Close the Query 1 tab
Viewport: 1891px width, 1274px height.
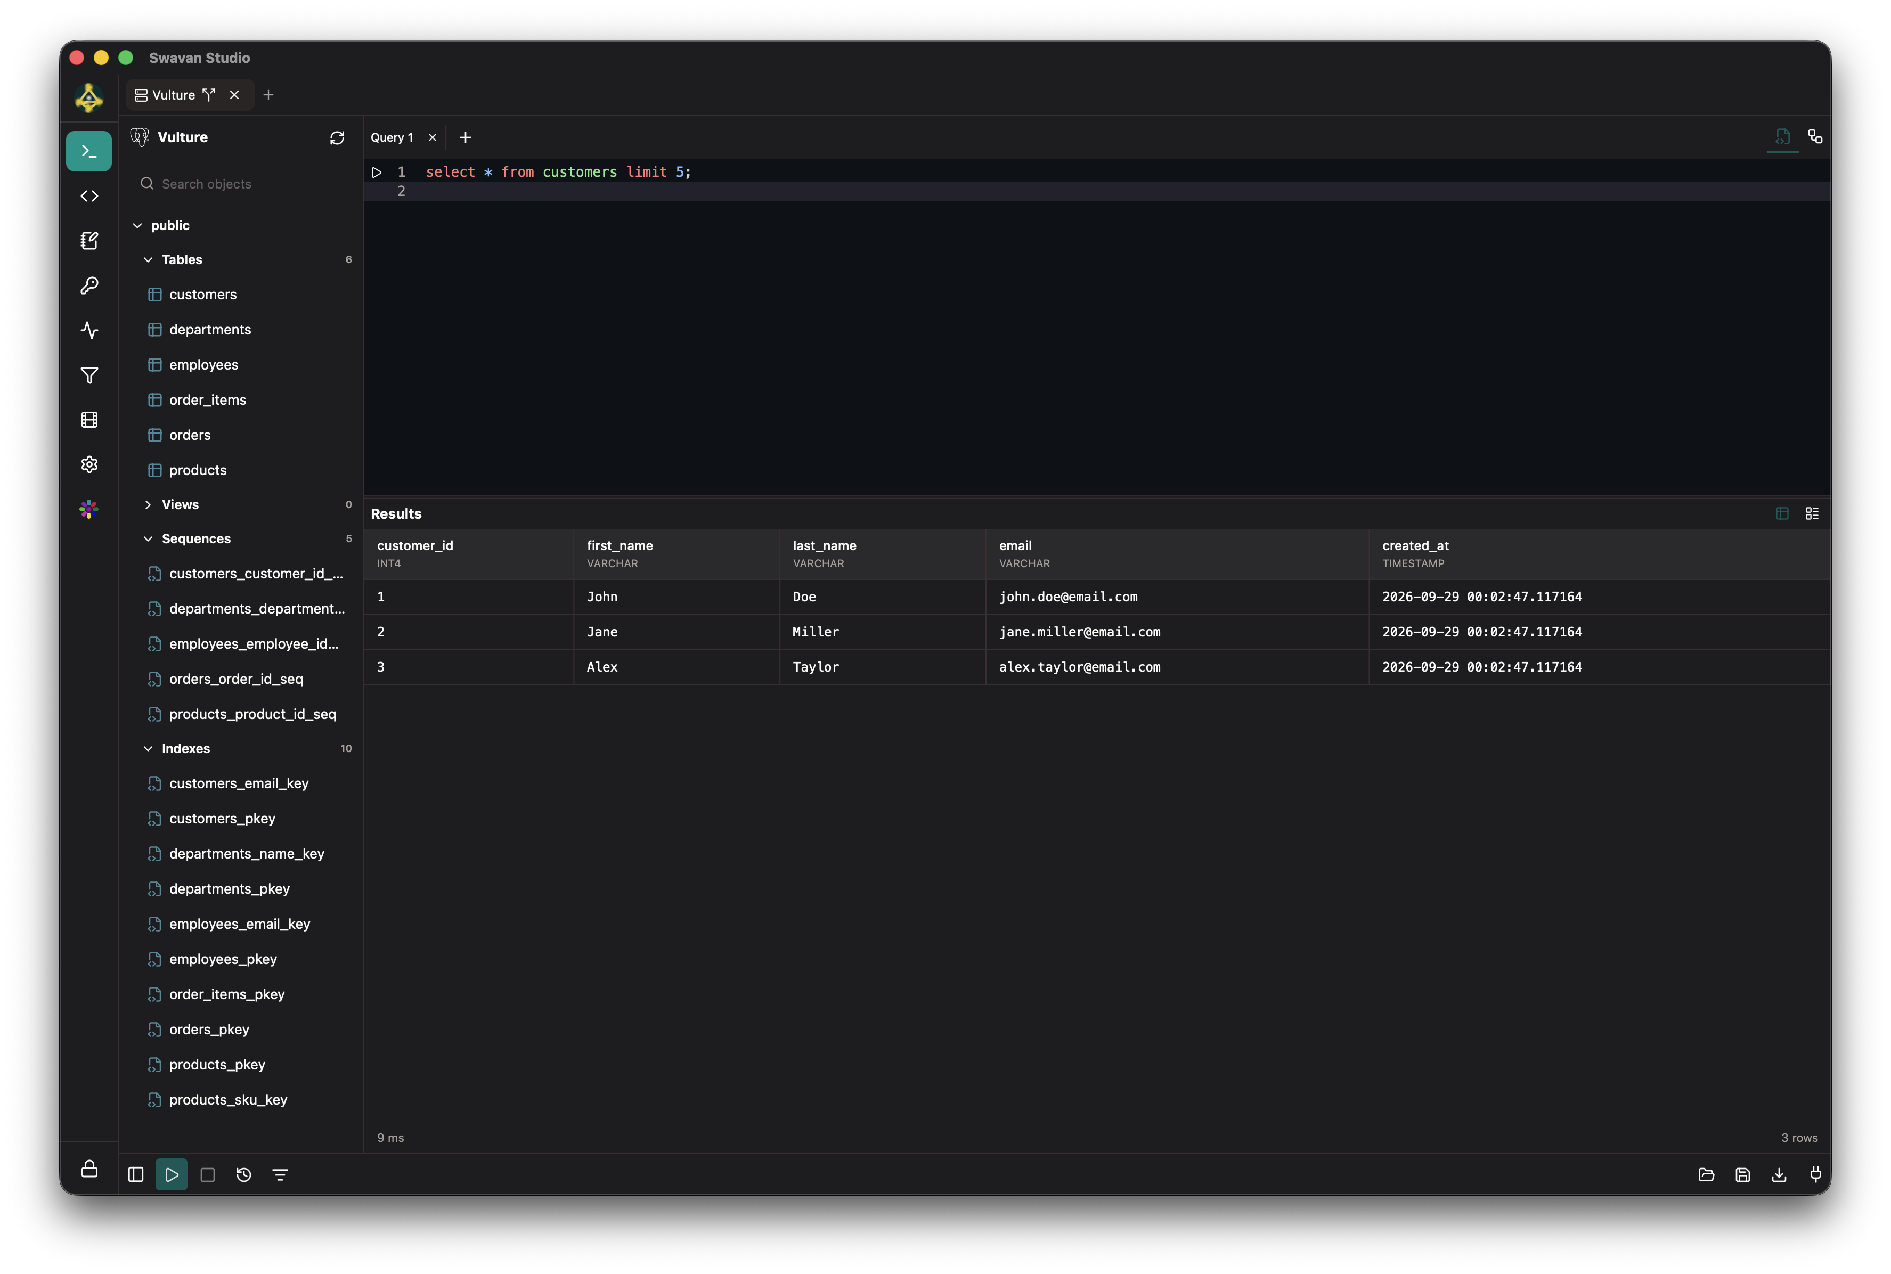433,137
